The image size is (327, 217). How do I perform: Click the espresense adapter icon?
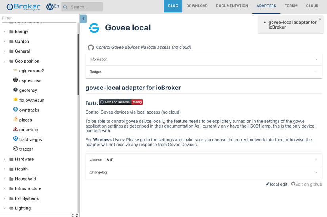(x=15, y=80)
